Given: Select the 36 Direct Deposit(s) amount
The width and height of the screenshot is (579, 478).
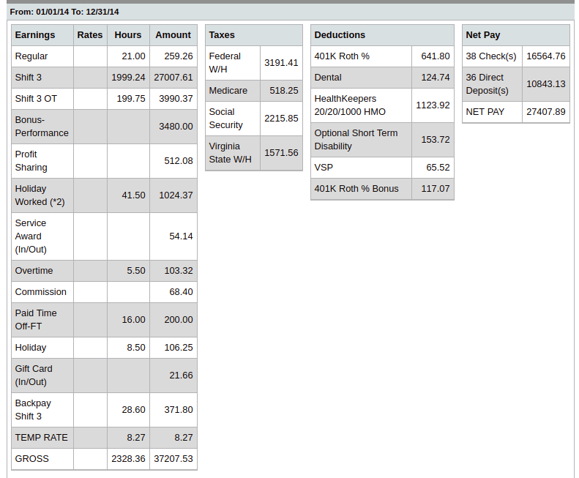Looking at the screenshot, I should click(x=545, y=84).
